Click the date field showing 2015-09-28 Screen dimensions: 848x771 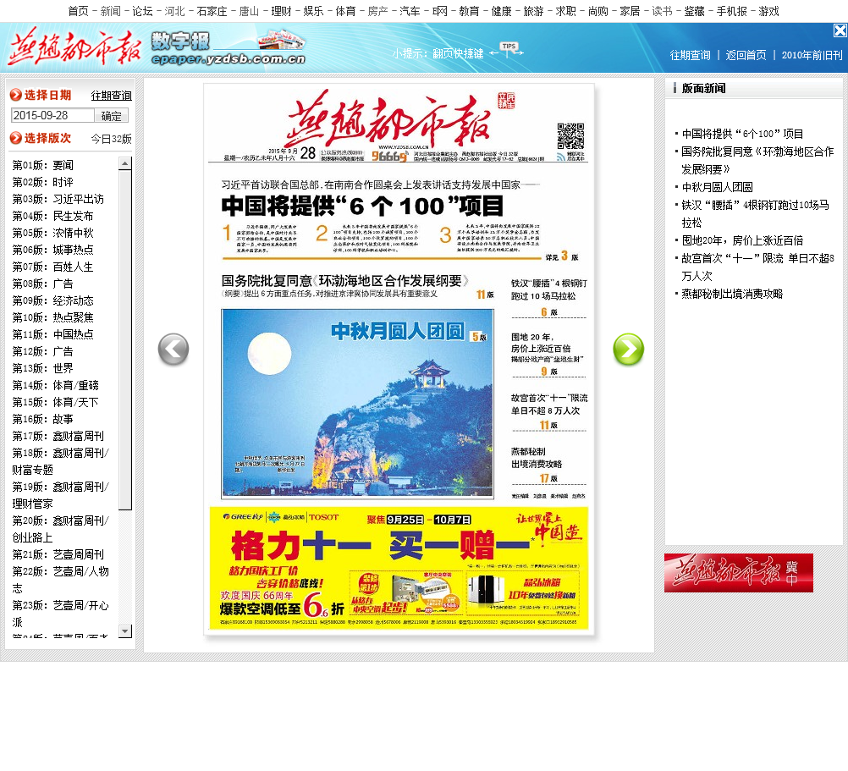pos(52,115)
